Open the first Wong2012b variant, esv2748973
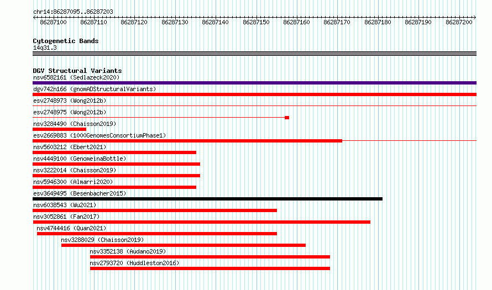Viewport: 492px width, 290px height. tap(70, 101)
